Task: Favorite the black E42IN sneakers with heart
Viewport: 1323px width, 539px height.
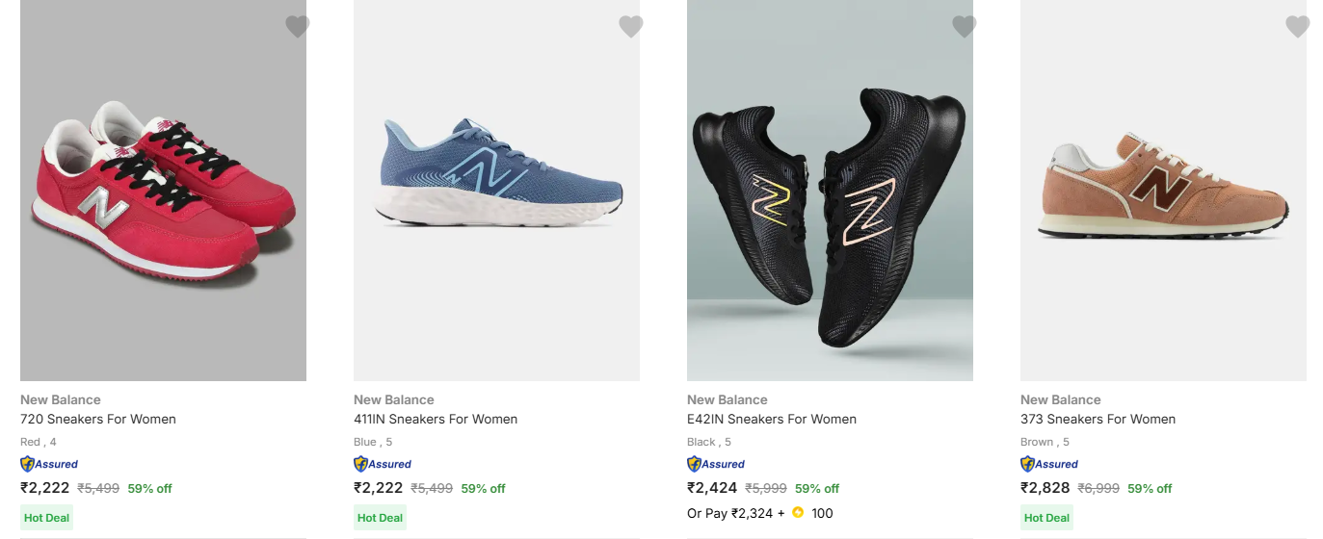Action: tap(965, 27)
